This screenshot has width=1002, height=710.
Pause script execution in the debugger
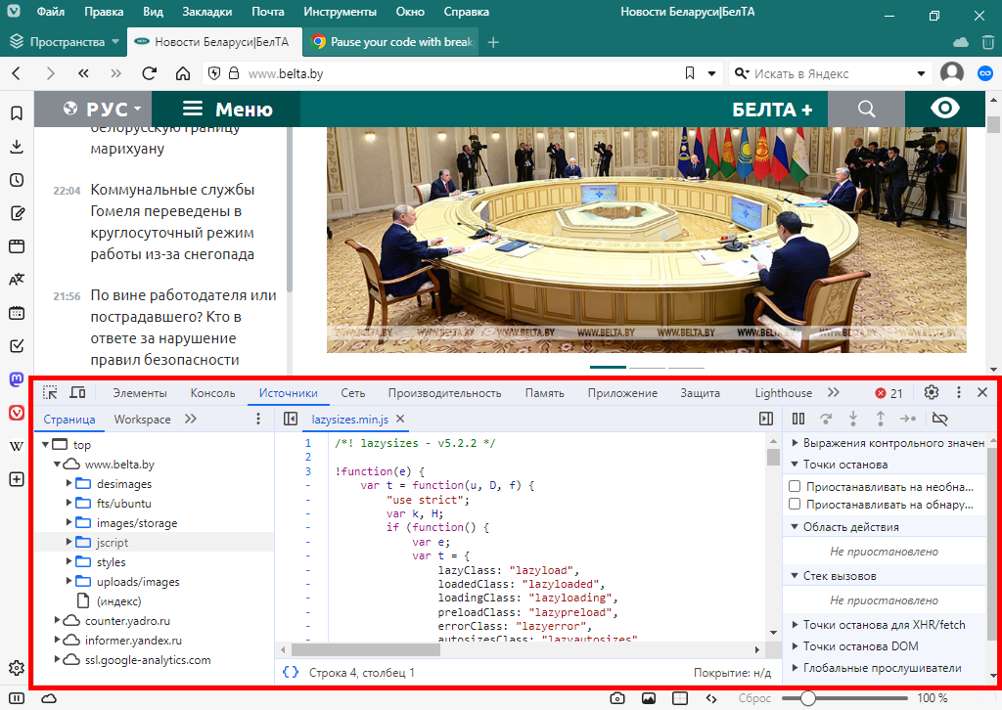[x=798, y=420]
